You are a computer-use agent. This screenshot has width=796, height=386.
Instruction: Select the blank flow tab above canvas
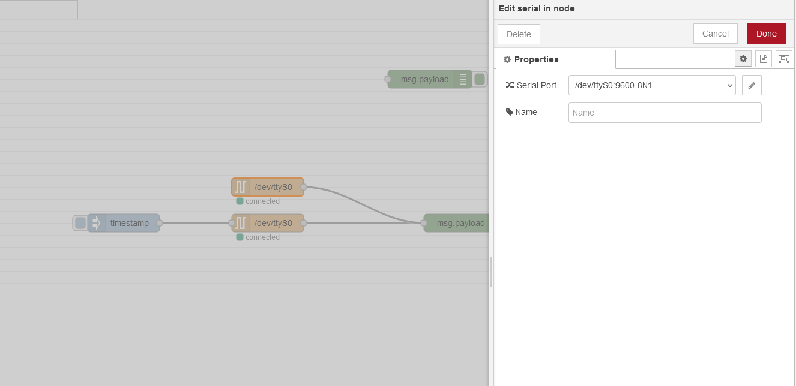(x=38, y=9)
